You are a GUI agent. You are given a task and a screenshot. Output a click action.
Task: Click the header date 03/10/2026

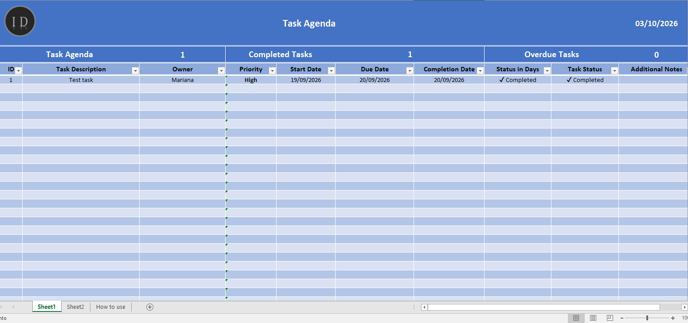[657, 23]
